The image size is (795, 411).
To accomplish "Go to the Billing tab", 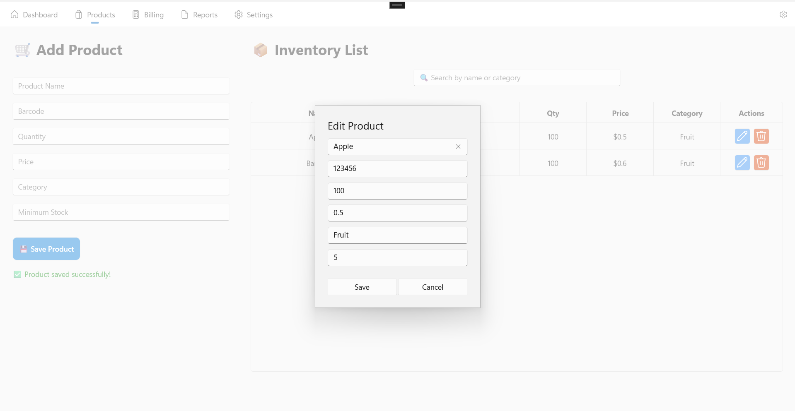I will 148,15.
